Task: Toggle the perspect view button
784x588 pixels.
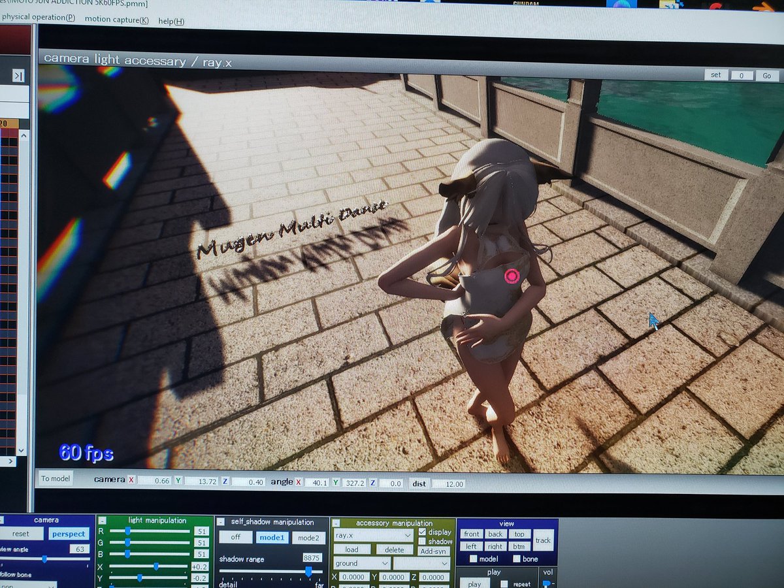Action: coord(69,534)
